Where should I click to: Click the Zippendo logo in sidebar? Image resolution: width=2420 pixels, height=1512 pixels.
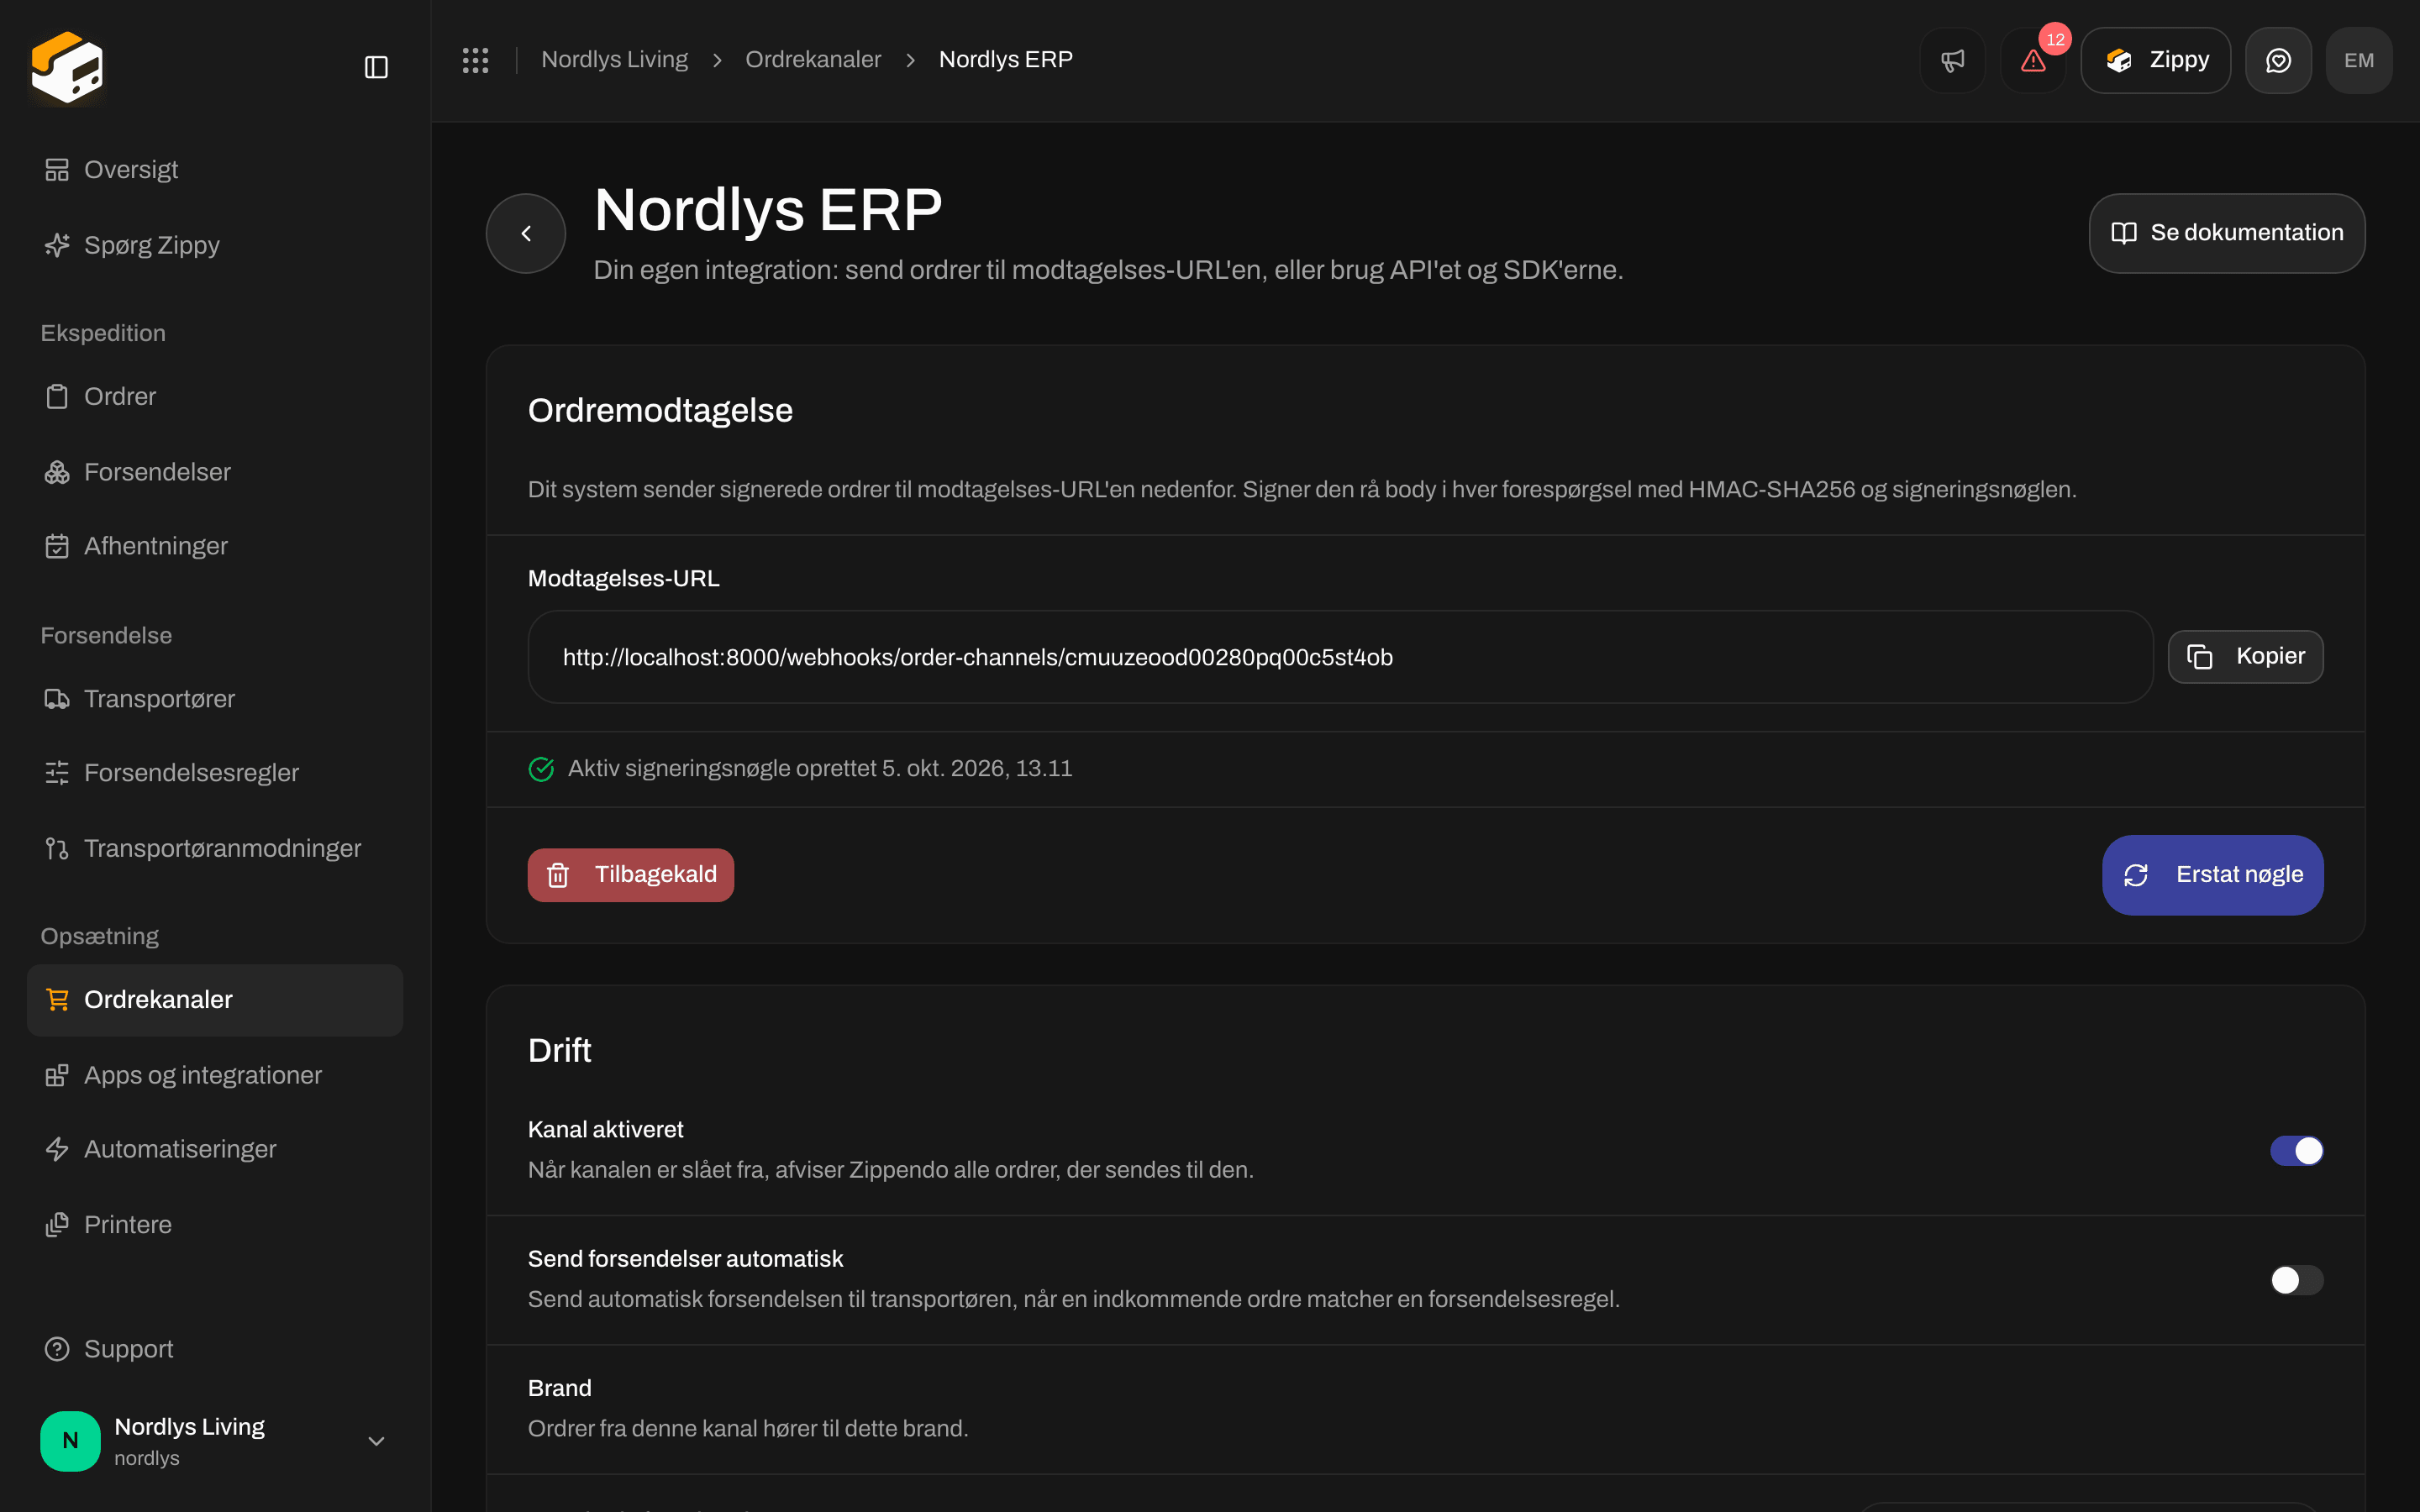coord(67,67)
